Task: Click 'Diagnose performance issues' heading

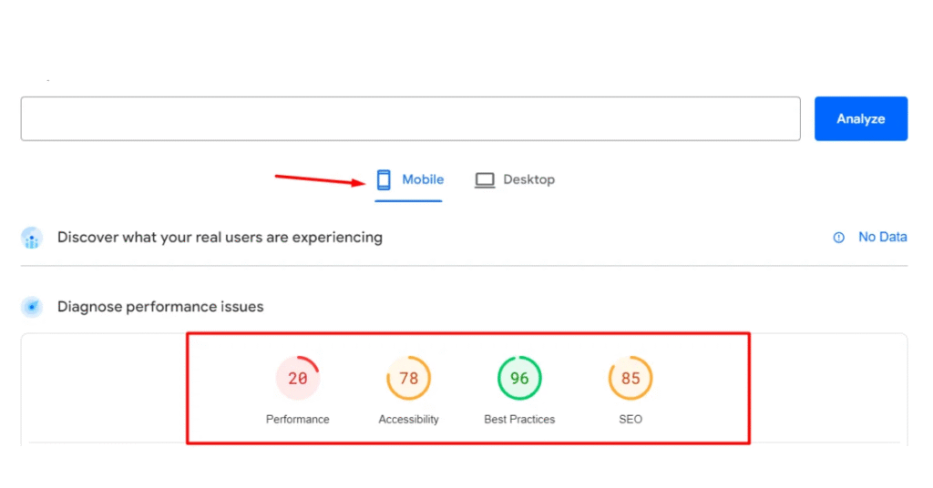Action: tap(160, 307)
